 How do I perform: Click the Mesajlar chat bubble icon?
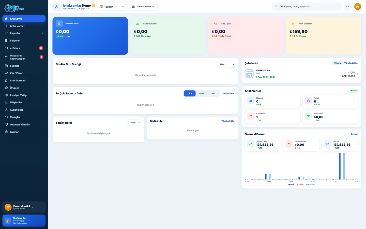click(6, 117)
